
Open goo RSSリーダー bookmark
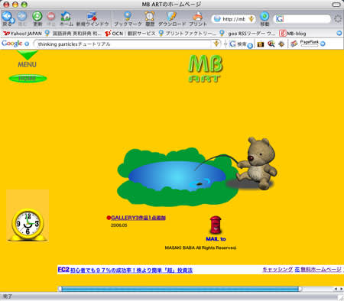tap(248, 34)
